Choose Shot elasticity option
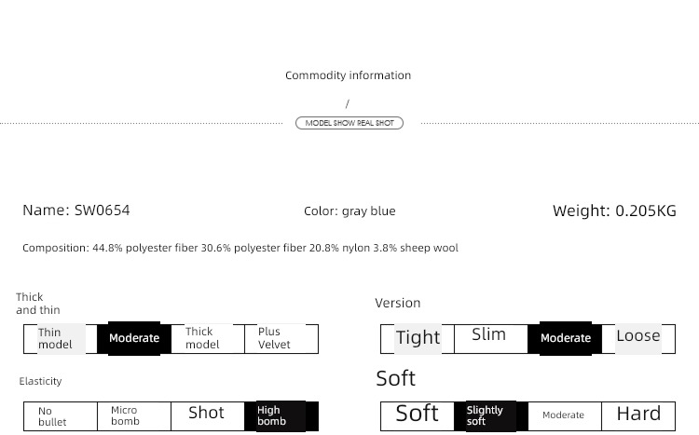Viewport: 699px width, 435px height. click(208, 416)
